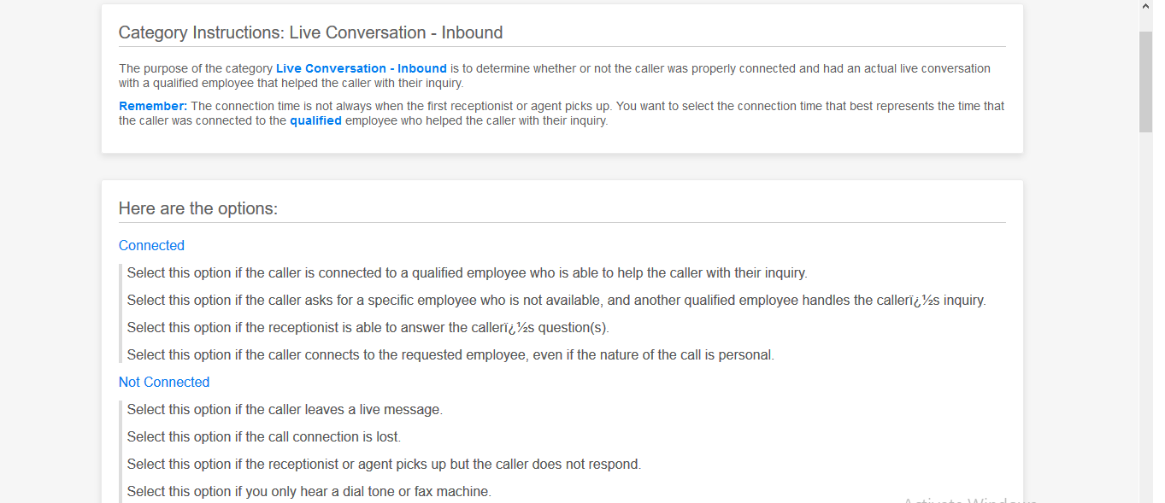Viewport: 1165px width, 503px height.
Task: Click the line about a qualified employee helping
Action: [x=467, y=273]
